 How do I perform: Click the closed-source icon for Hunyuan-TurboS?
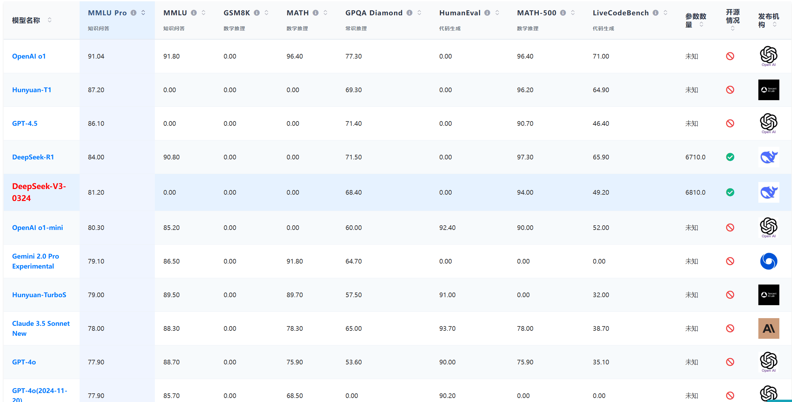click(730, 295)
